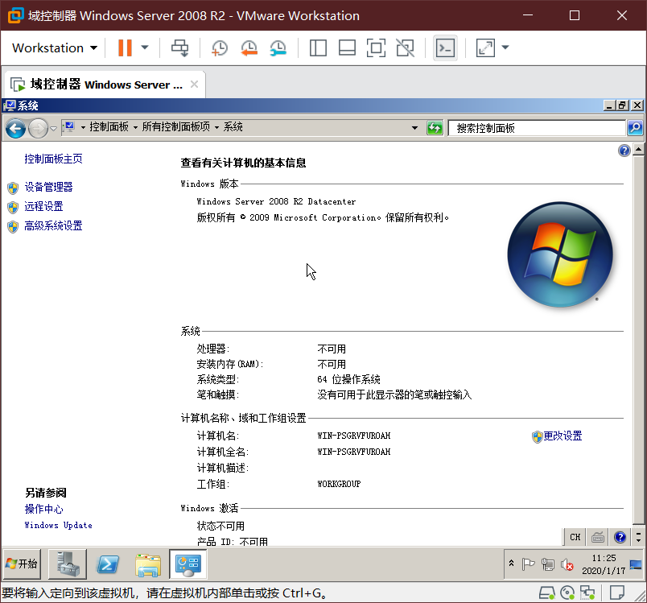
Task: Open 远程设置 link
Action: (x=43, y=206)
